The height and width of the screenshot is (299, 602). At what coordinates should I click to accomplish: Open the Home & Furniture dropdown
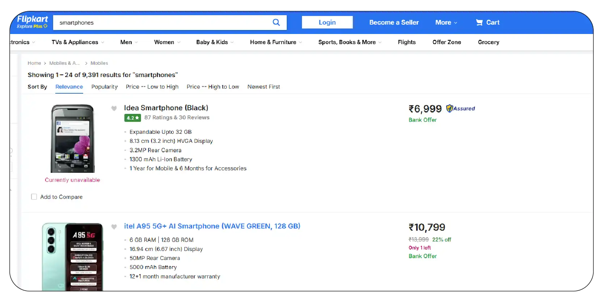click(276, 42)
